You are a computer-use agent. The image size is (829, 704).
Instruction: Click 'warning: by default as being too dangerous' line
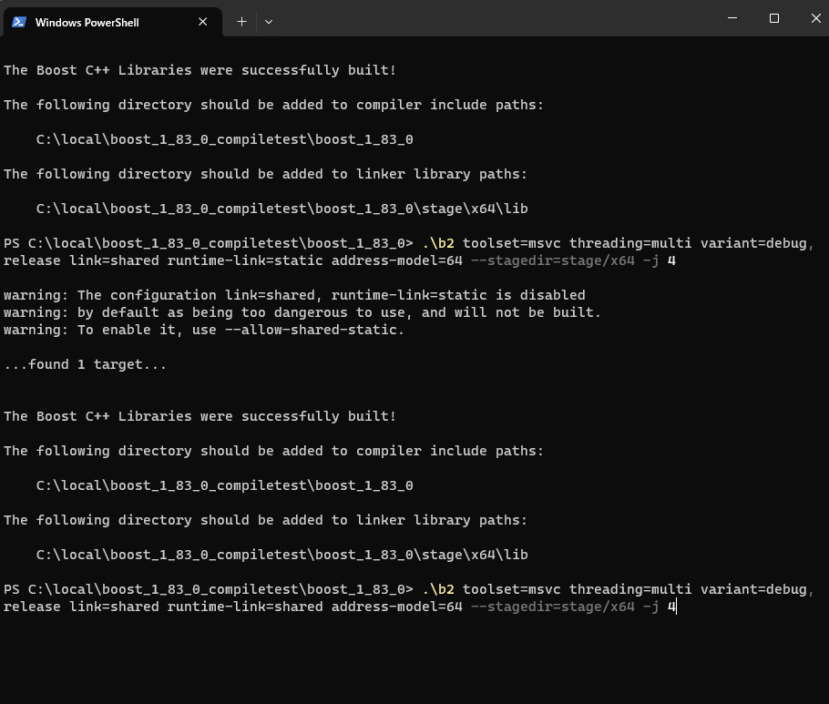302,312
